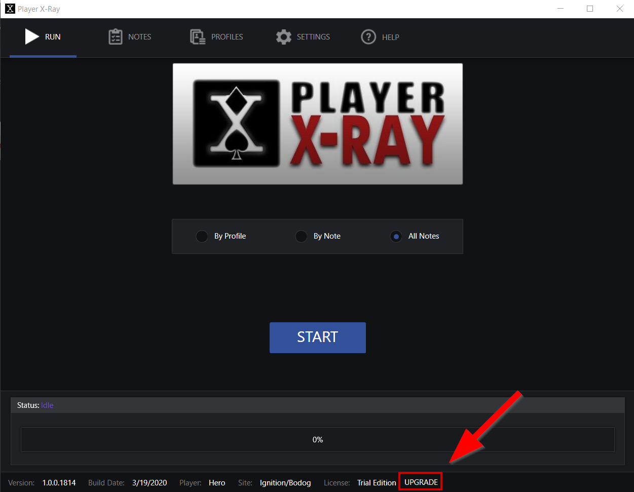Close the Player X-Ray window
The width and height of the screenshot is (634, 492).
tap(620, 9)
